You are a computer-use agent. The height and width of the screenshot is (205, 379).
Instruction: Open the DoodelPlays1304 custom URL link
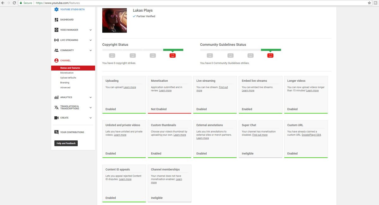(312, 135)
